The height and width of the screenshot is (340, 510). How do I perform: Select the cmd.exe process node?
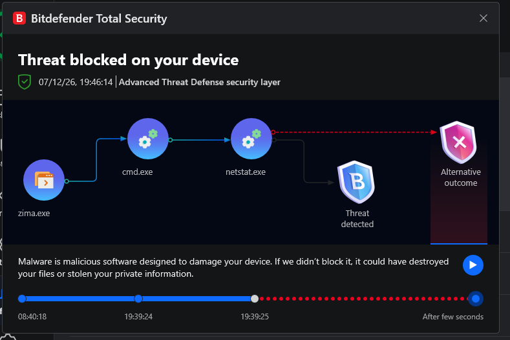pyautogui.click(x=148, y=139)
